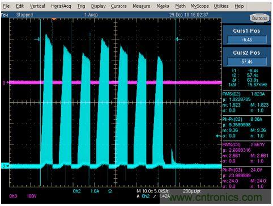Open the Cursors menu

coord(118,6)
